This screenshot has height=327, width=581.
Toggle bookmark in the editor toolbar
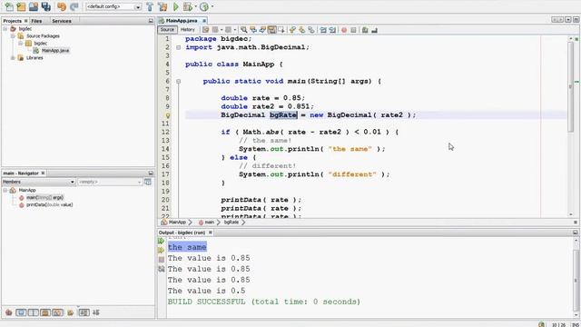(311, 30)
